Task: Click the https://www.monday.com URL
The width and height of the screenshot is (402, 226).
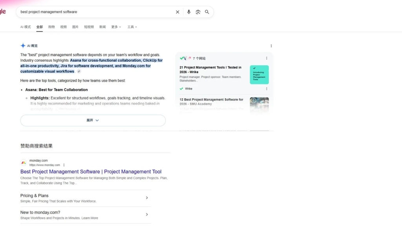Action: (45, 165)
